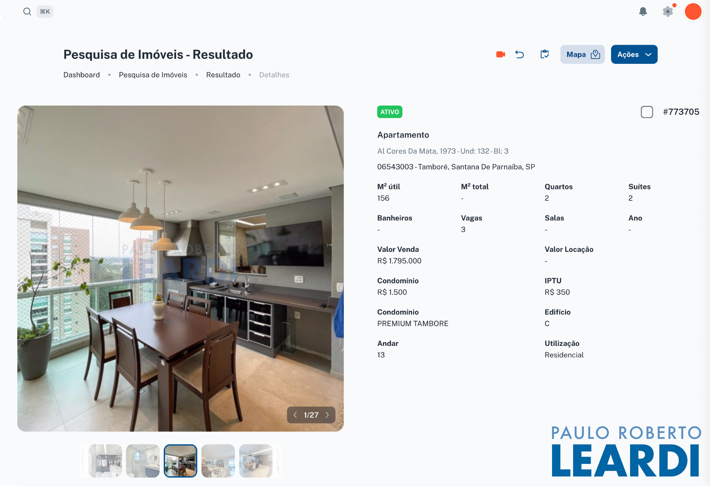Open the Mapa button
This screenshot has width=710, height=486.
pyautogui.click(x=583, y=55)
